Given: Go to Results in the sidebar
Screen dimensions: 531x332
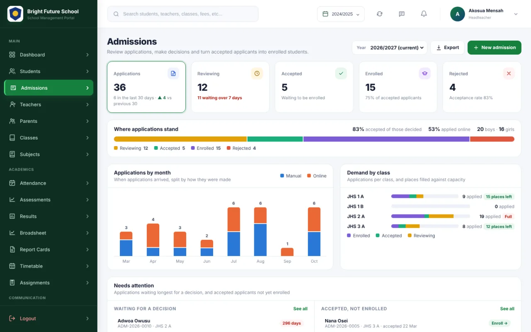Looking at the screenshot, I should click(x=49, y=216).
